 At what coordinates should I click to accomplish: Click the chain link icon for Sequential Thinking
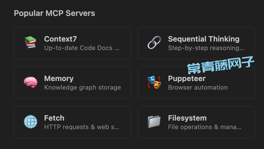tap(154, 43)
